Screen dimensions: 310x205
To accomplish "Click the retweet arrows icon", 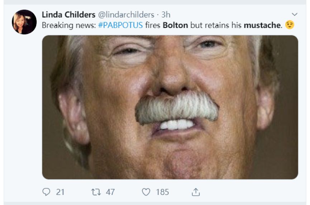I will tap(96, 192).
